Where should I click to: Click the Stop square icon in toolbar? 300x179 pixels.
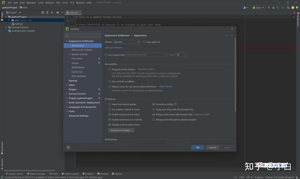pyautogui.click(x=283, y=7)
